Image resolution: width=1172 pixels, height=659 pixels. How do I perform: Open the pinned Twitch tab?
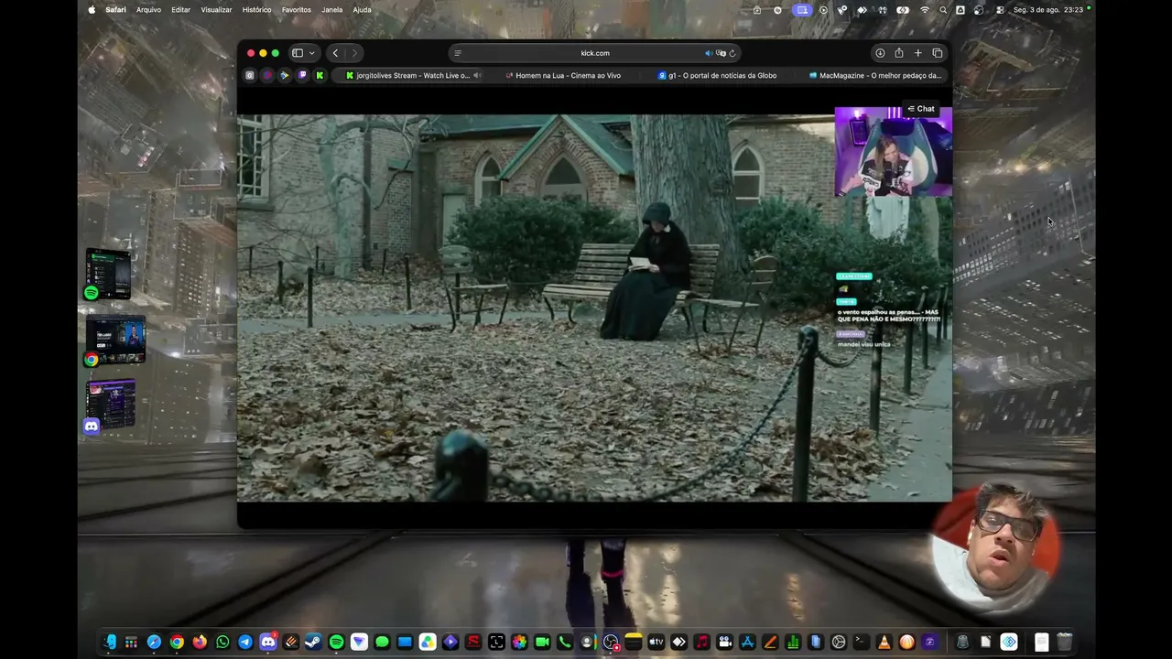[x=302, y=75]
